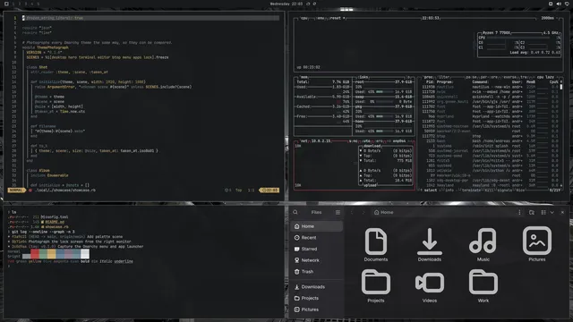
Task: Toggle tree view in btop proc box
Action: (524, 78)
